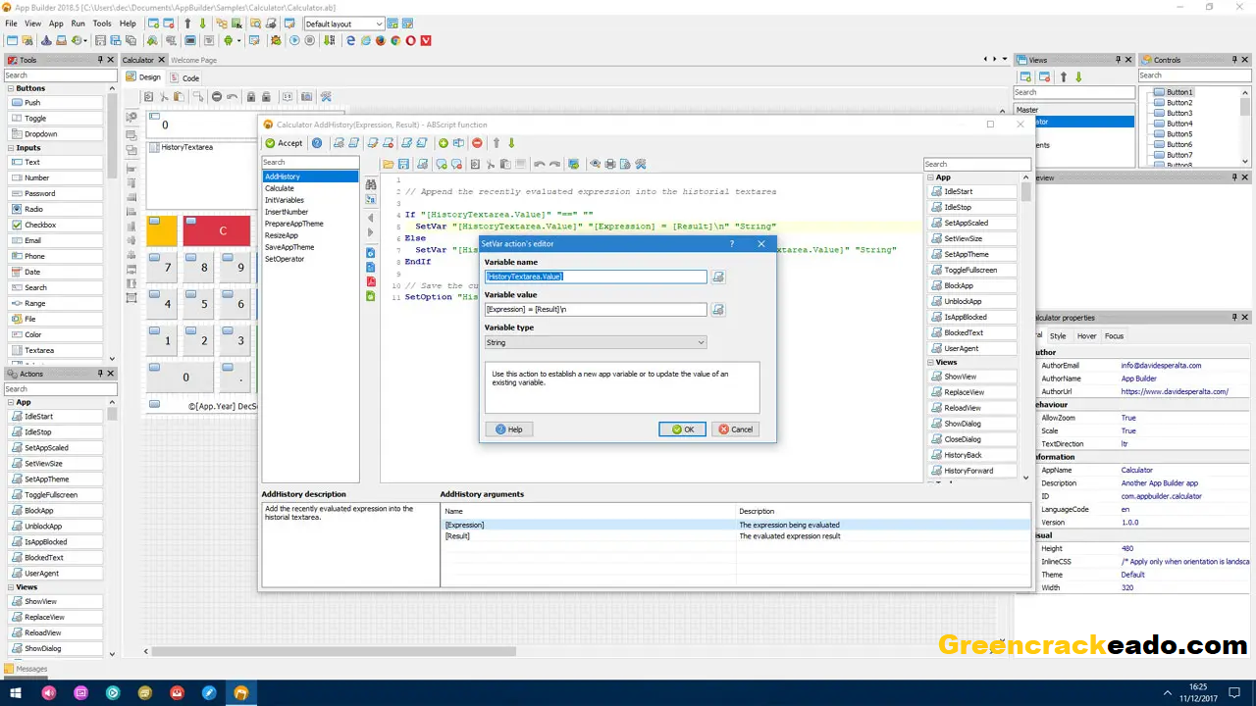Add a new action with the green plus icon
This screenshot has height=706, width=1256.
point(444,143)
